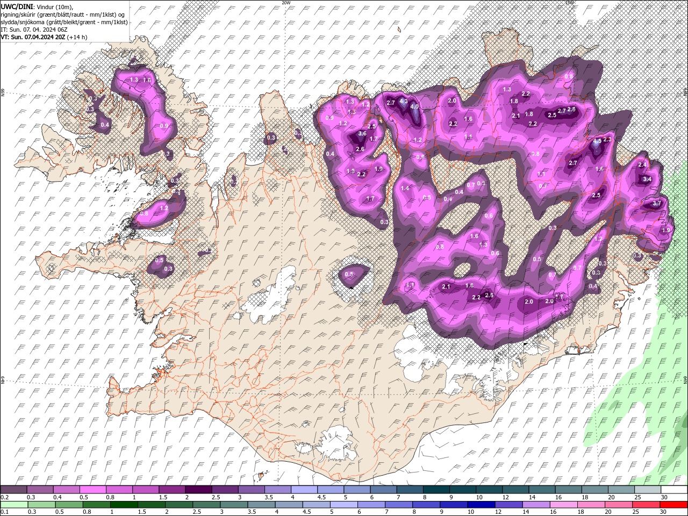The height and width of the screenshot is (516, 688).
Task: Click the init time line 'IT: Sun. 07. 04. 2024 06Z'
Action: (34, 30)
